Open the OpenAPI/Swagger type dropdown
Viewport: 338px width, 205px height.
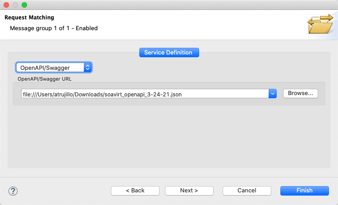pos(54,68)
